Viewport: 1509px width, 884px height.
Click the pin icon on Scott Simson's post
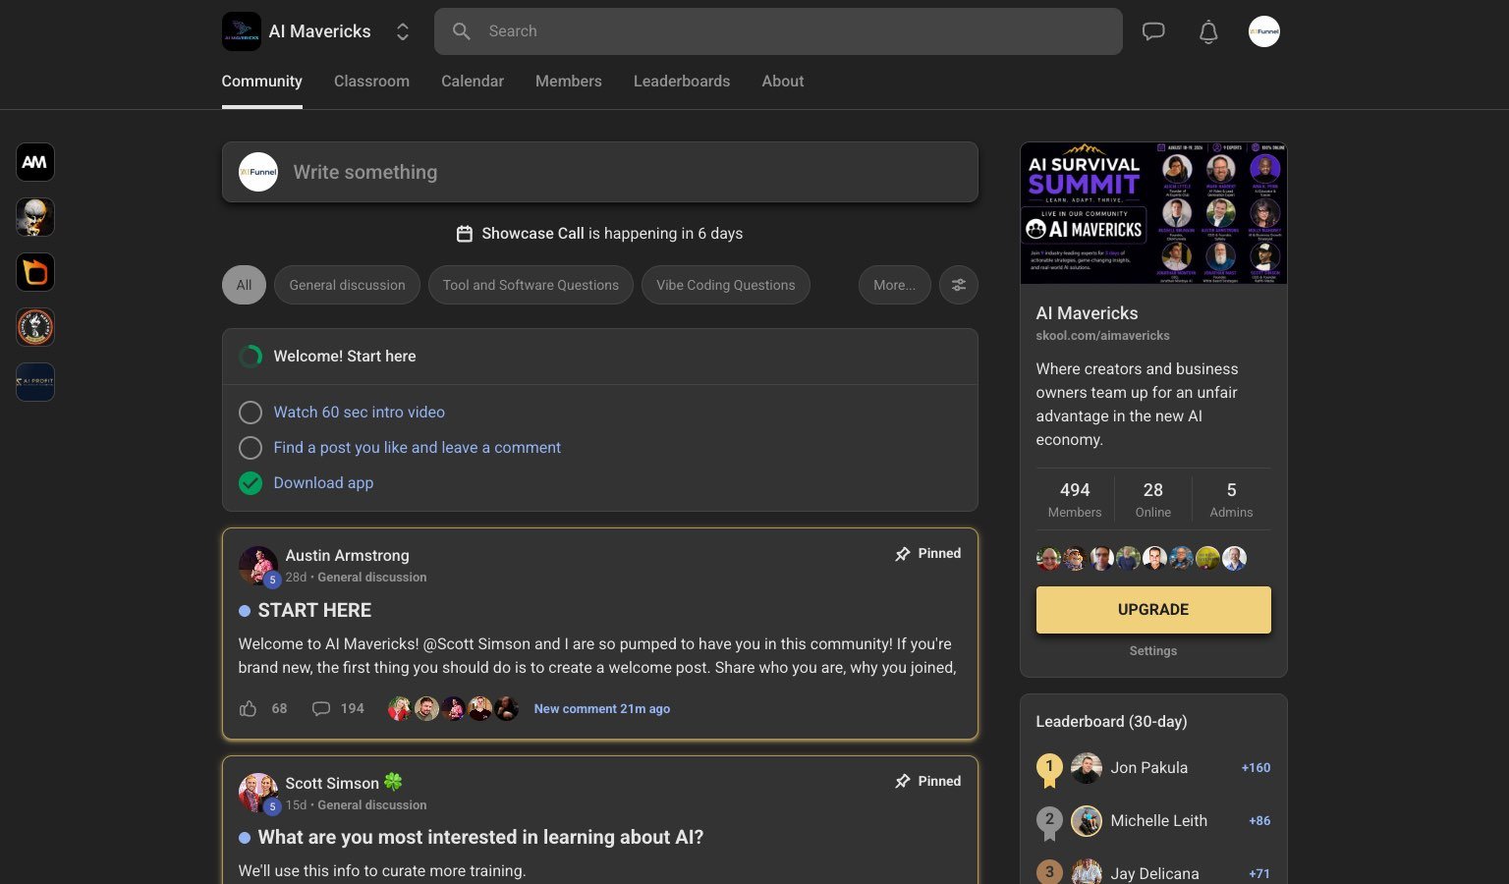pyautogui.click(x=903, y=782)
